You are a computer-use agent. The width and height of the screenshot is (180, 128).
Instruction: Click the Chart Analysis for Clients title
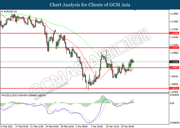[x=90, y=5]
